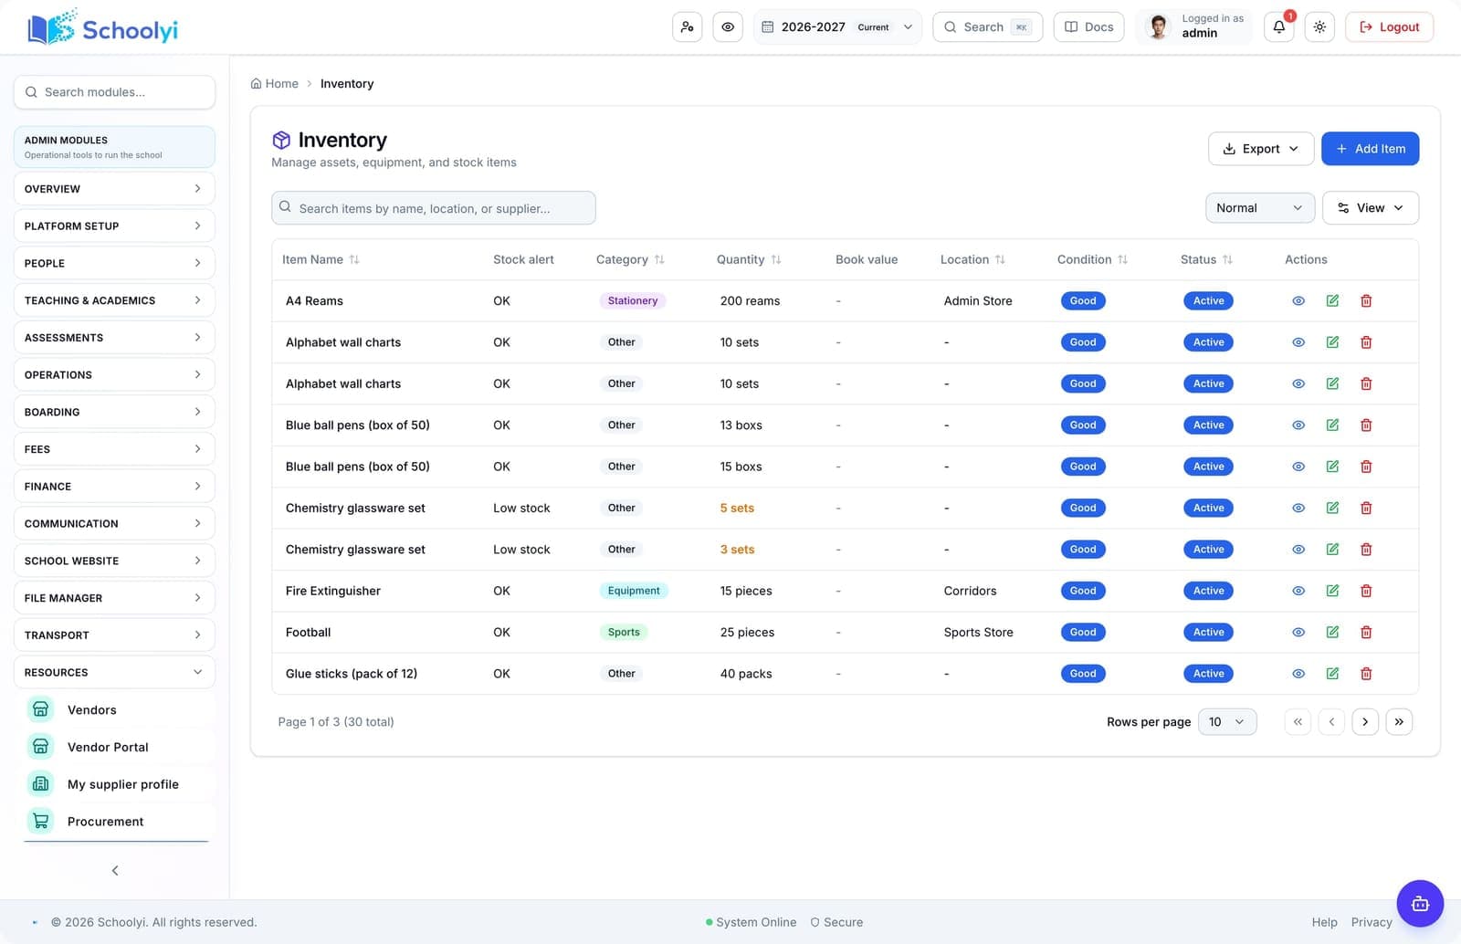Image resolution: width=1461 pixels, height=944 pixels.
Task: Open the Privacy link in footer
Action: coord(1372,922)
